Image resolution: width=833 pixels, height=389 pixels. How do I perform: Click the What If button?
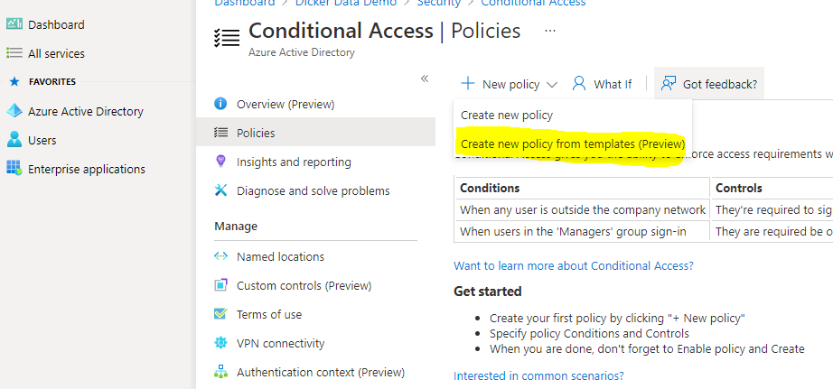603,84
